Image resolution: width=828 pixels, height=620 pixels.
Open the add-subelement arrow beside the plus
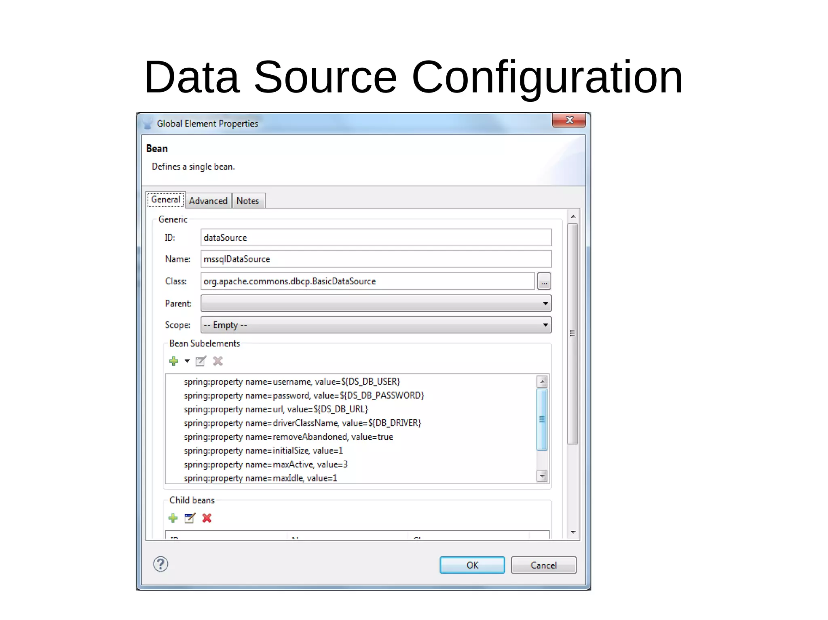click(187, 361)
